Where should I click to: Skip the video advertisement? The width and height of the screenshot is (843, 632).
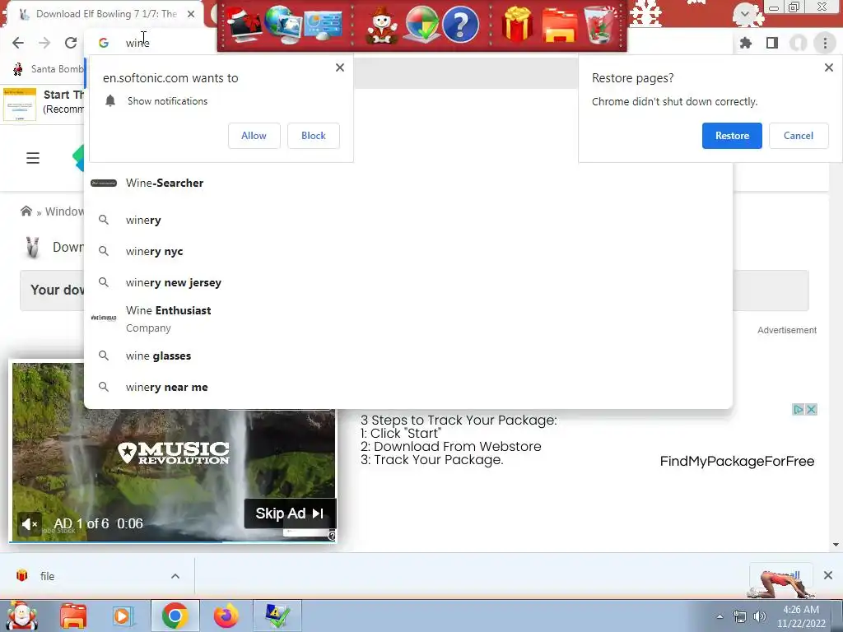tap(290, 513)
